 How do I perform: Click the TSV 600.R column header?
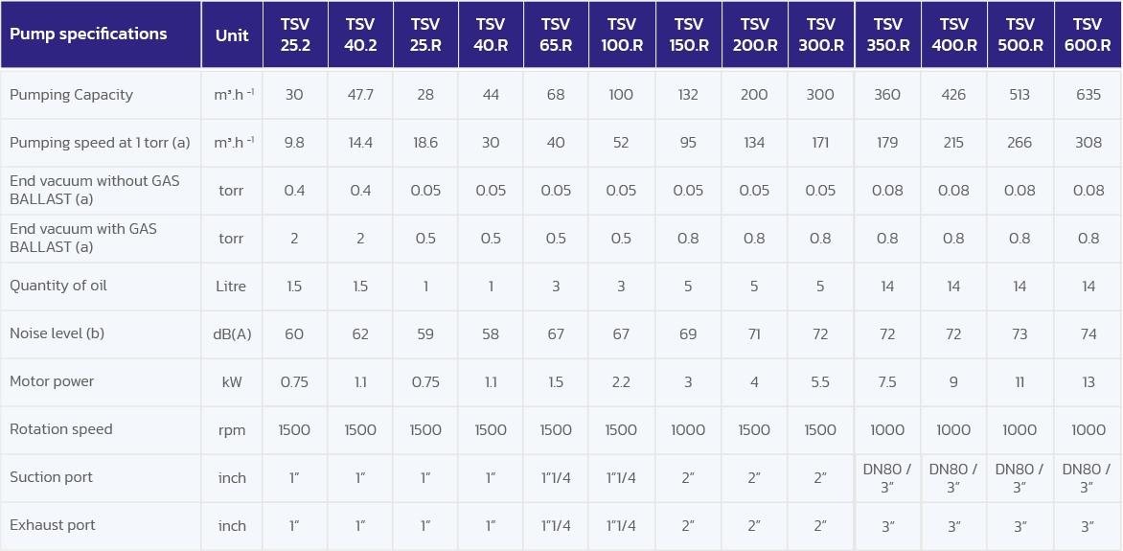click(x=1088, y=35)
